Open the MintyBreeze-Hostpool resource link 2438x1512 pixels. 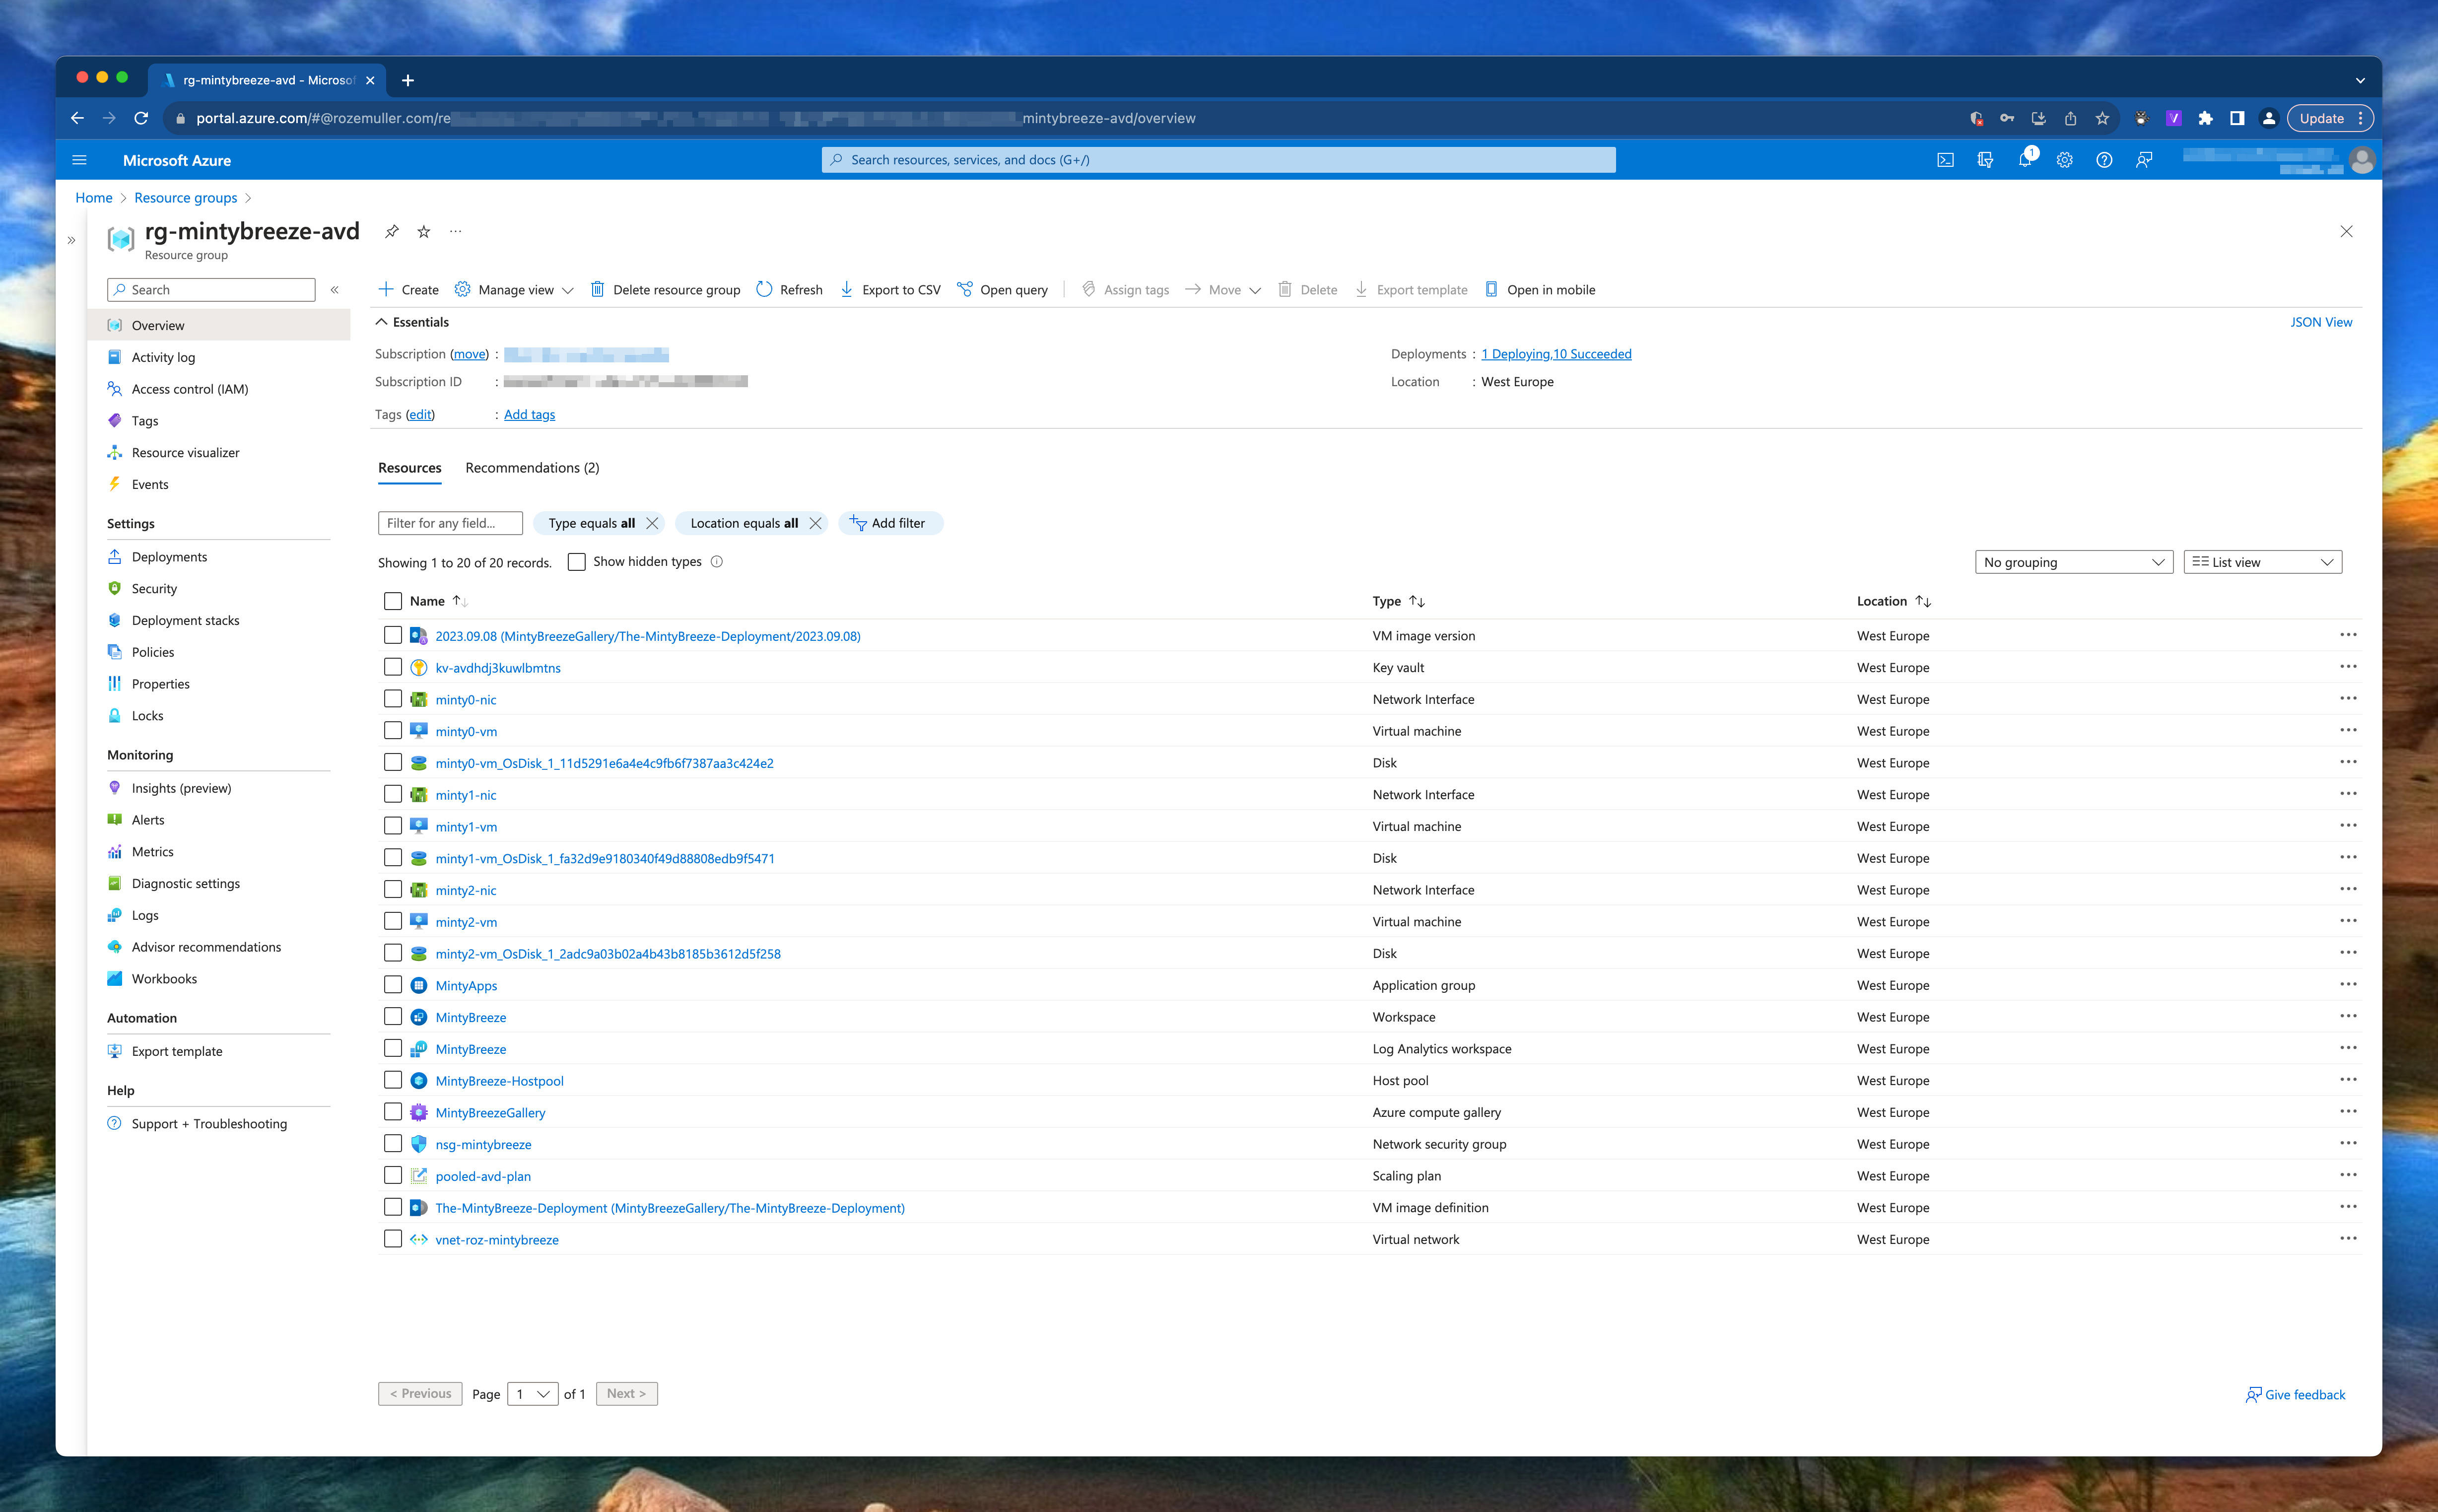[499, 1081]
